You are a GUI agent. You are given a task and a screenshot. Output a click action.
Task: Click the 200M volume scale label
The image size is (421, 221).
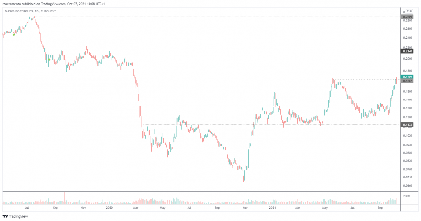click(x=407, y=196)
